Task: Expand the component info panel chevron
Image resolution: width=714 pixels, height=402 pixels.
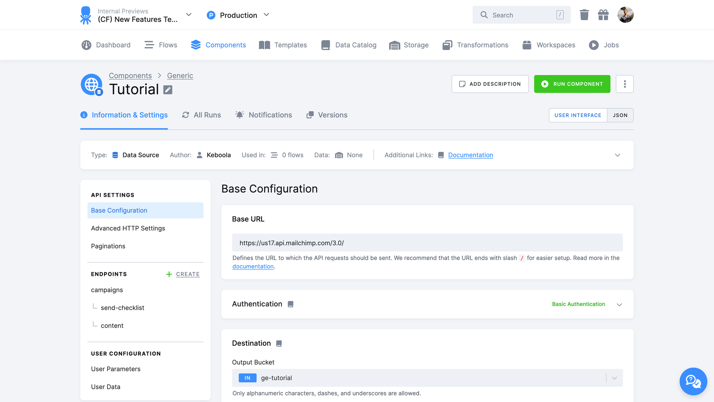Action: (618, 155)
